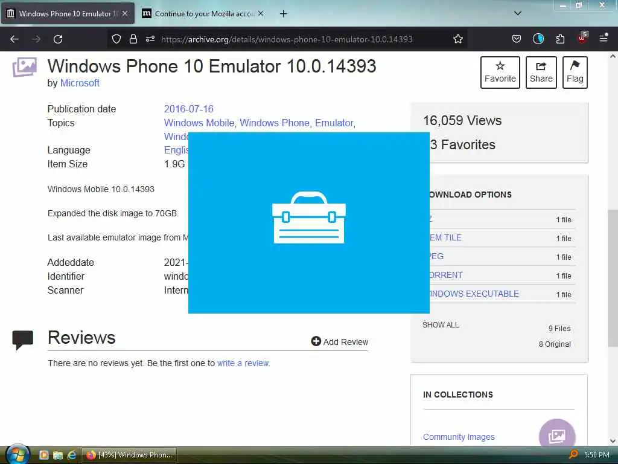This screenshot has width=618, height=464.
Task: Open the Extensions puzzle icon
Action: click(x=560, y=39)
